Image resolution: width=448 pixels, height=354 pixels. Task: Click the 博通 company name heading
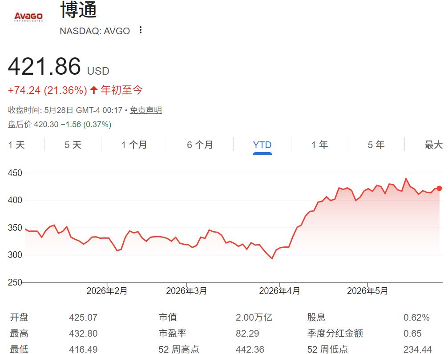[79, 9]
